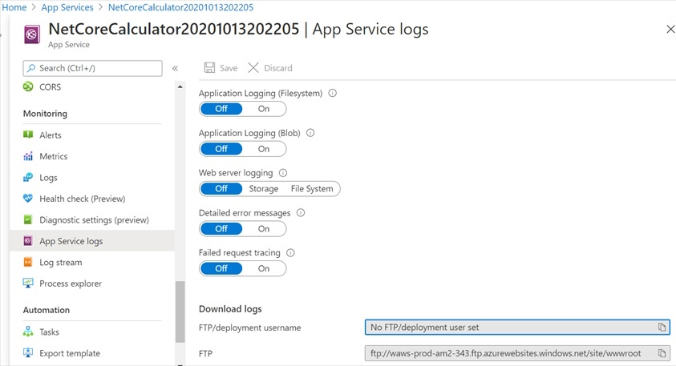The width and height of the screenshot is (676, 366).
Task: Turn on Application Logging (Filesystem)
Action: point(264,109)
